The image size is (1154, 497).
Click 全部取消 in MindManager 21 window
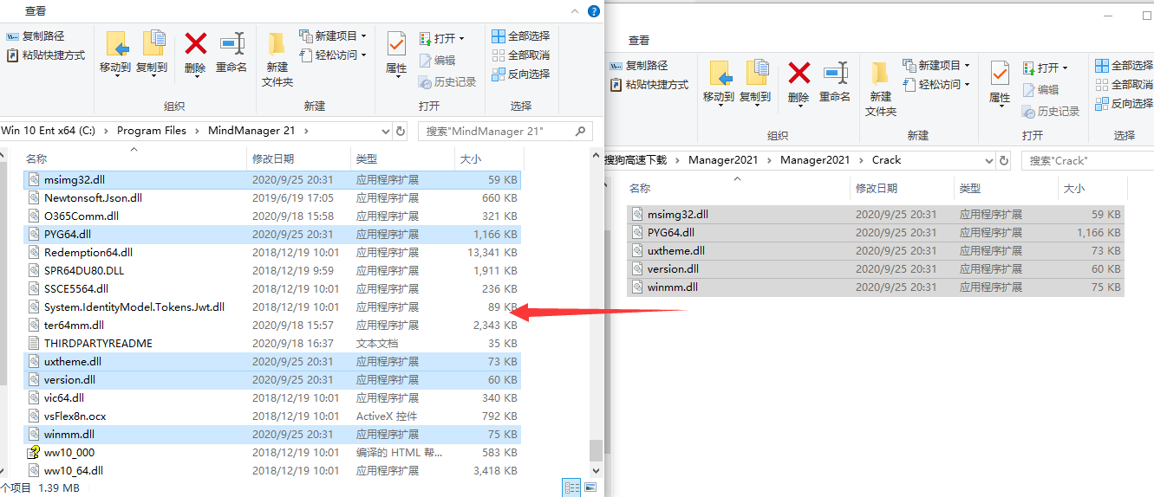521,55
